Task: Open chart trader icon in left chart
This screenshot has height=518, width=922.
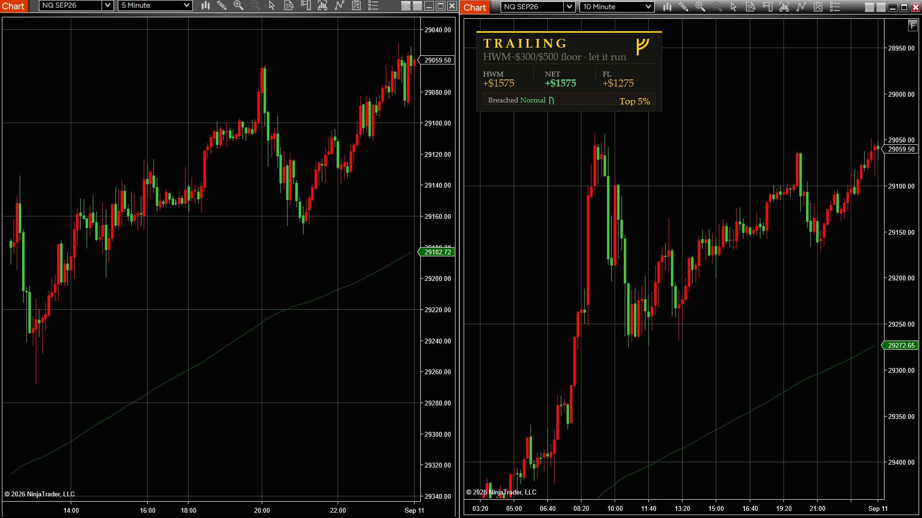Action: pos(305,5)
